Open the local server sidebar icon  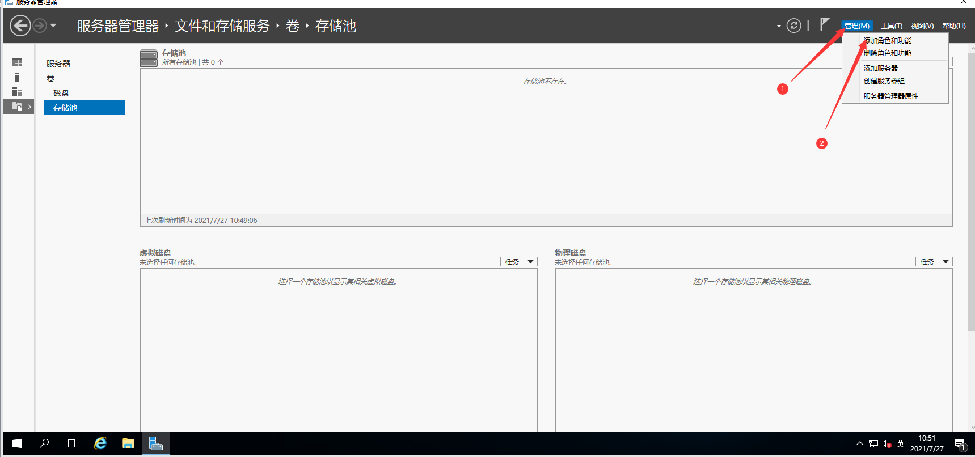(16, 77)
